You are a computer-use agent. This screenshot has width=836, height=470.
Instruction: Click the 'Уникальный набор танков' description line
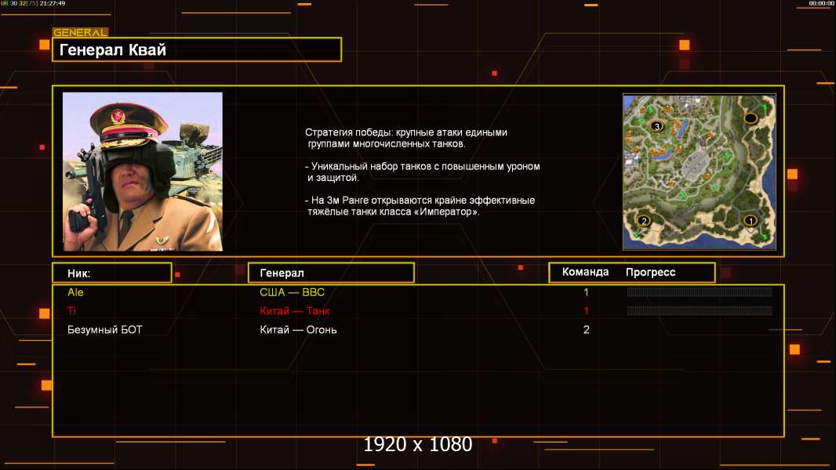click(422, 172)
